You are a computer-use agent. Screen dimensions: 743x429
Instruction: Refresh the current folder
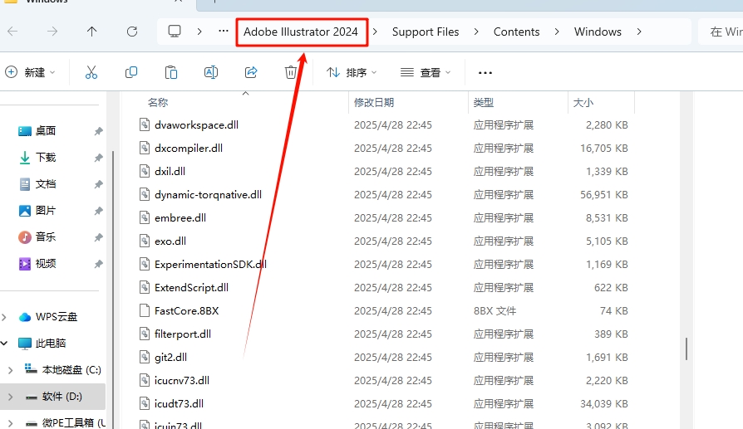(x=132, y=32)
